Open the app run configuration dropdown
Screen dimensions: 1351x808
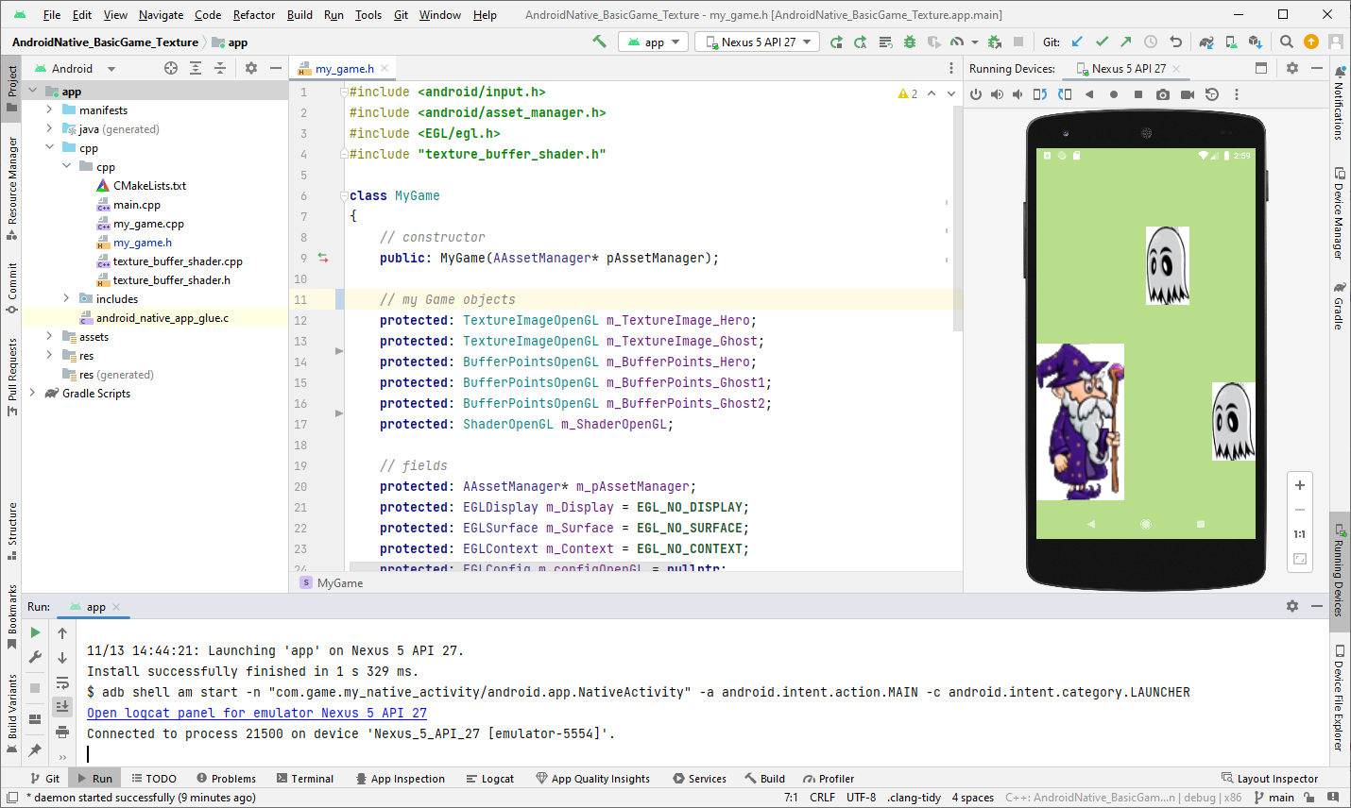click(654, 42)
